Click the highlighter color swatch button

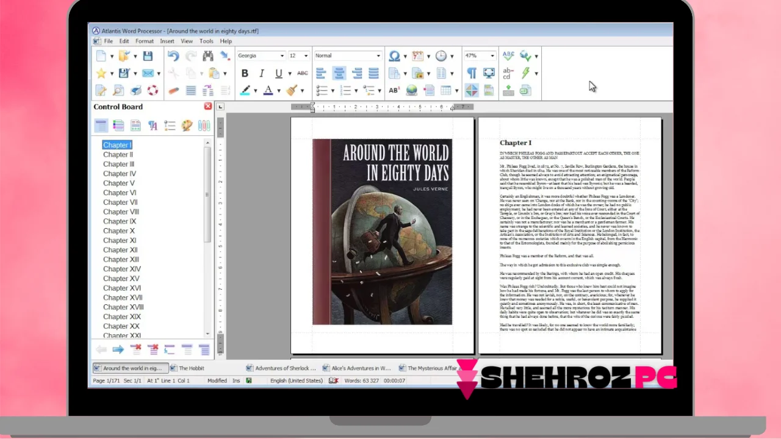[x=245, y=90]
